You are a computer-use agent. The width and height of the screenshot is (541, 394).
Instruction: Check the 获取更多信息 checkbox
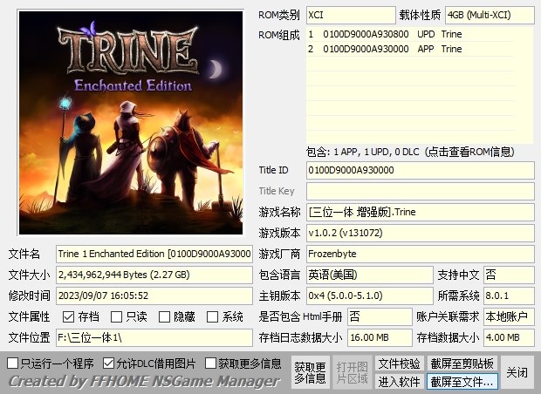click(210, 363)
